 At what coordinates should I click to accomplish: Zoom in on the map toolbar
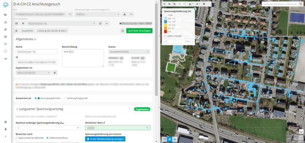(170, 4)
